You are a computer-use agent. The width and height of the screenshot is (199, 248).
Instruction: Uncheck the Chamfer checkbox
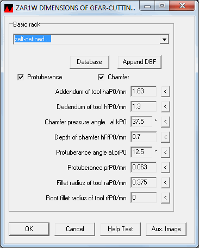pos(101,77)
